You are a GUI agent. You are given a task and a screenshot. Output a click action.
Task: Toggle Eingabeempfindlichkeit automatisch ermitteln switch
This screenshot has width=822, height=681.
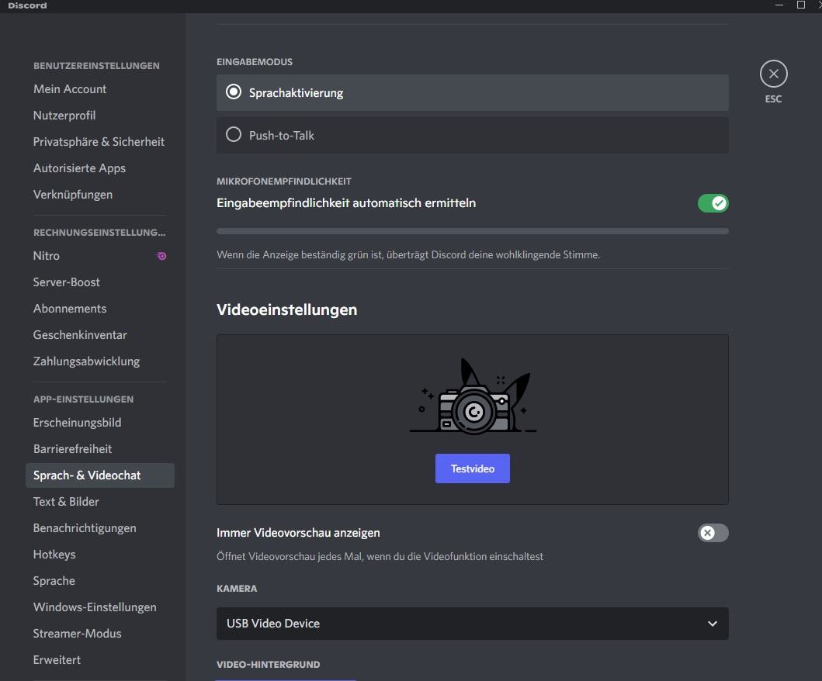[x=713, y=203]
